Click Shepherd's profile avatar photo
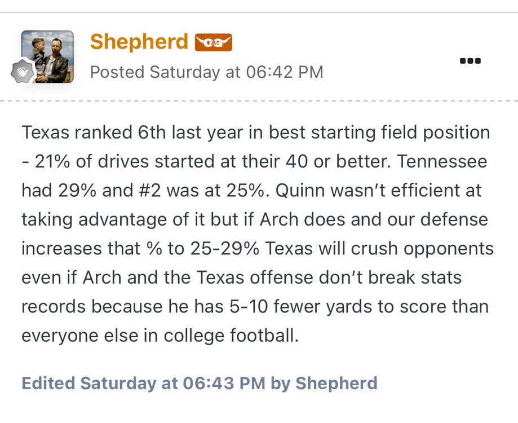Screen dimensions: 518x423 click(x=48, y=56)
